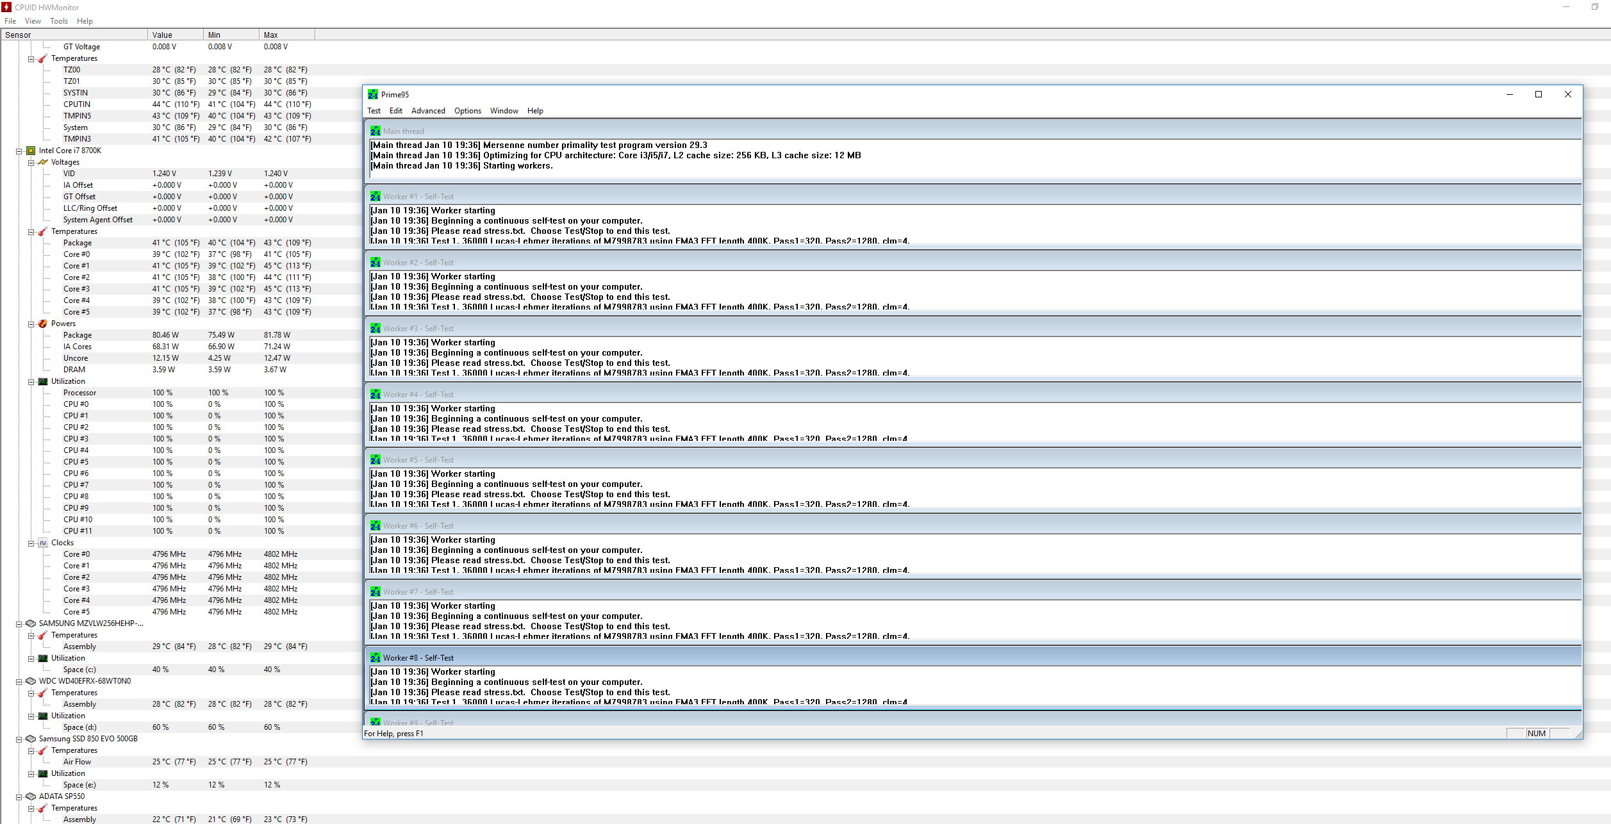Collapse the WDC WD40EFRX drive node
The height and width of the screenshot is (824, 1611).
[19, 682]
